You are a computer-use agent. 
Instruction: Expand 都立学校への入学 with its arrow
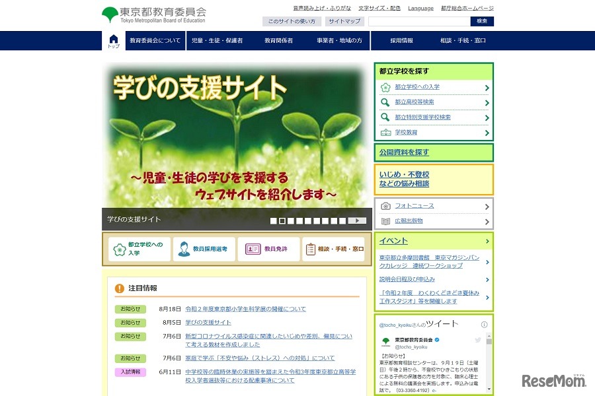[487, 87]
